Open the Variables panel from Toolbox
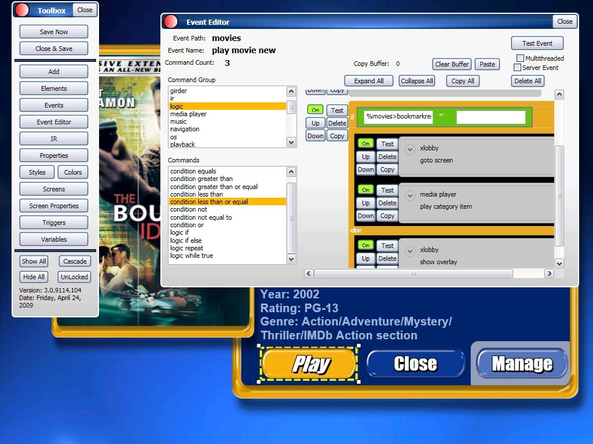593x444 pixels. tap(54, 239)
